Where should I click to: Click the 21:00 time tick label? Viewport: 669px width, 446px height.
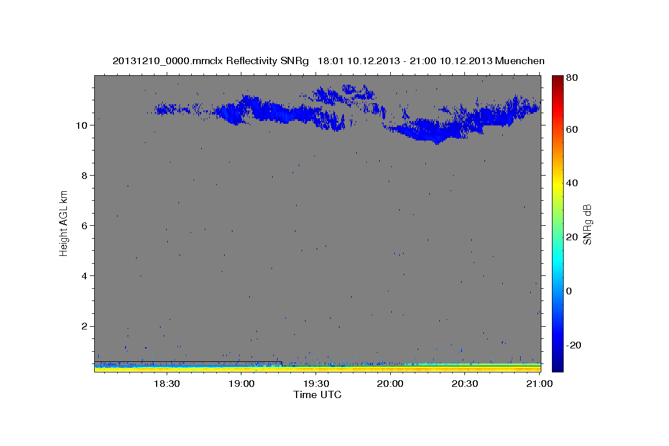[540, 384]
